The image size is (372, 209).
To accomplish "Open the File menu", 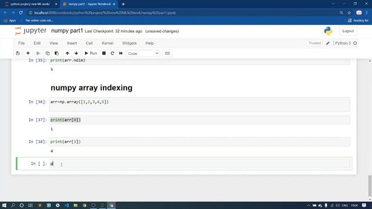I will 22,43.
